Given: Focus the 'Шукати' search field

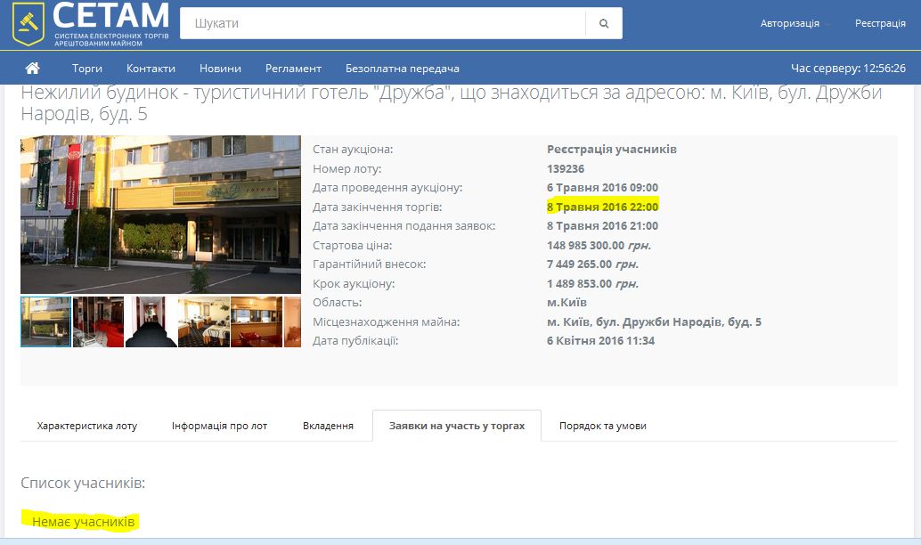Looking at the screenshot, I should tap(383, 23).
